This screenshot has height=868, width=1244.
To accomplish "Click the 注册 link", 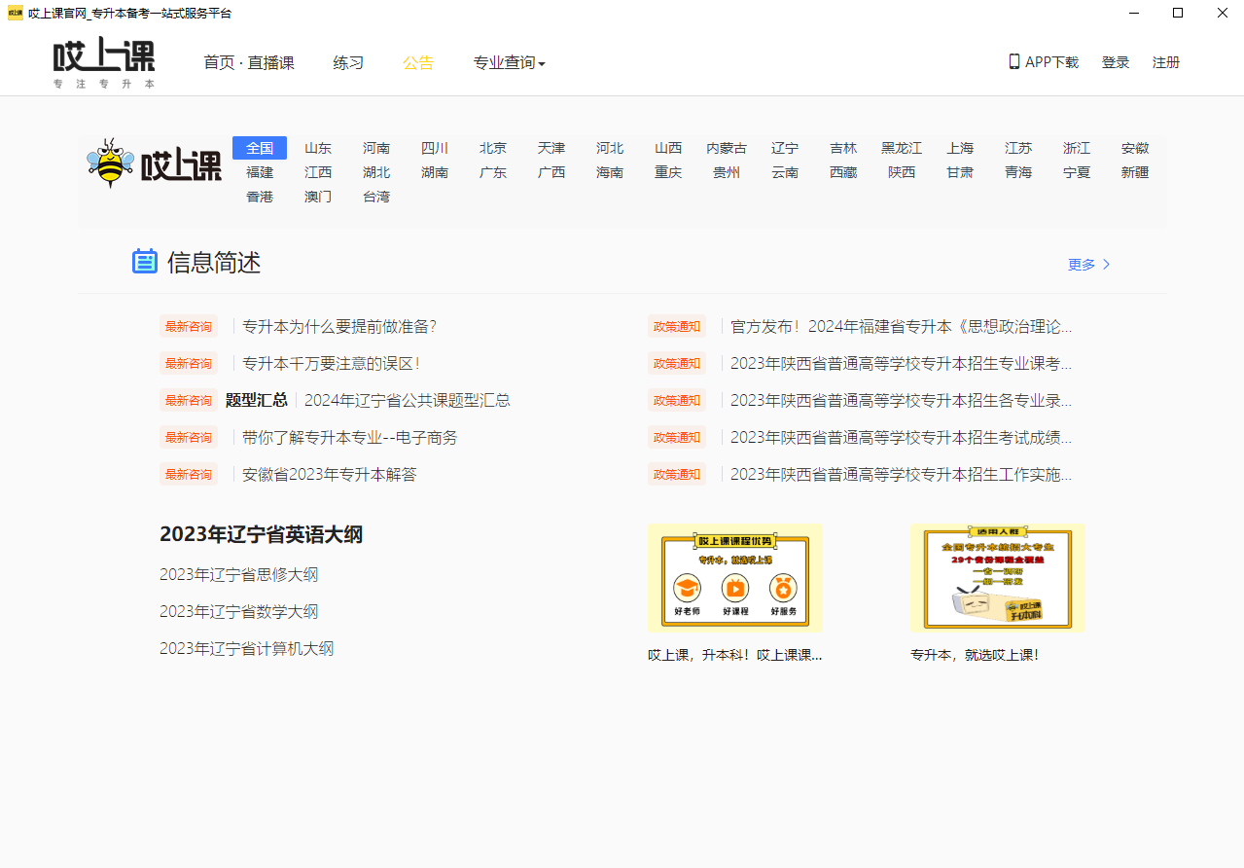I will 1165,61.
